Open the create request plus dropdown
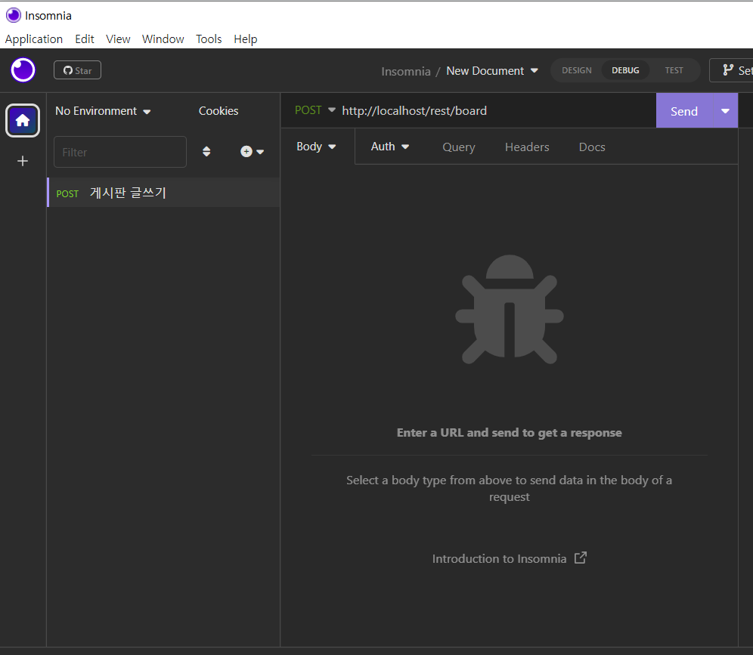Image resolution: width=753 pixels, height=655 pixels. click(252, 152)
